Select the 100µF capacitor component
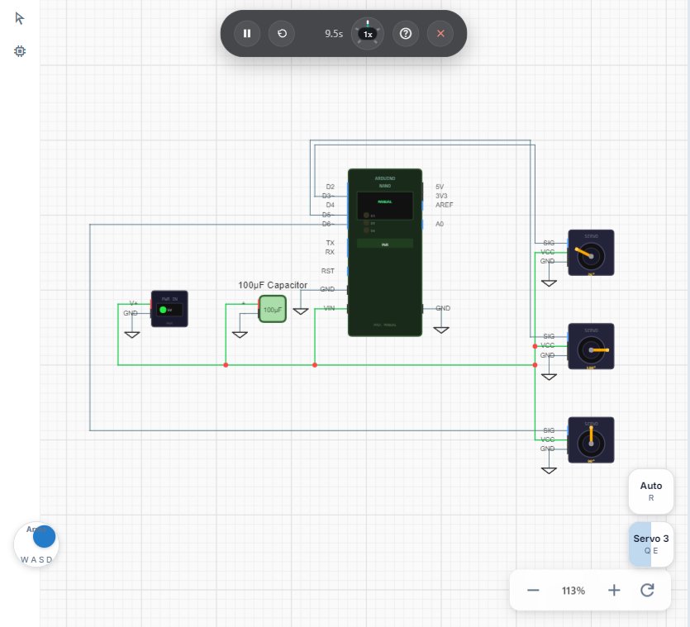690x627 pixels. (273, 309)
